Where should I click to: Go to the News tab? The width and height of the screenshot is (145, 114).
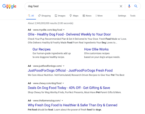(x=87, y=16)
